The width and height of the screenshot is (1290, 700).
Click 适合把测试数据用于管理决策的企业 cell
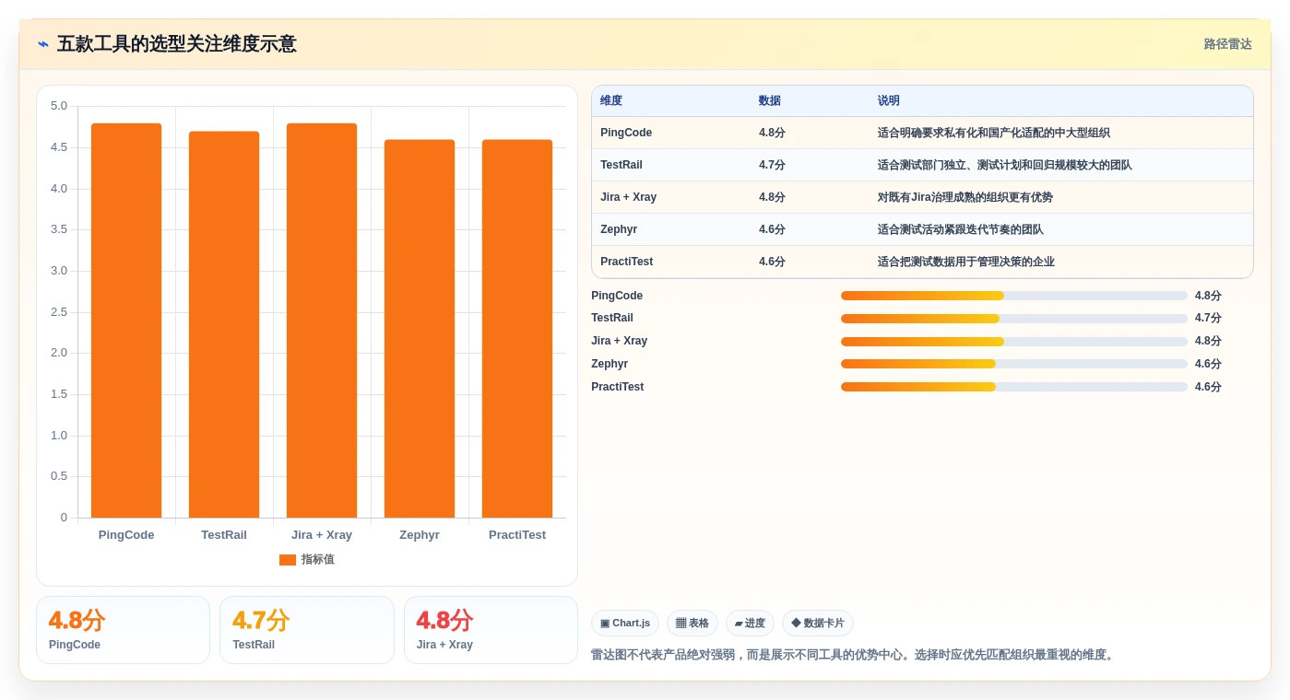[966, 262]
